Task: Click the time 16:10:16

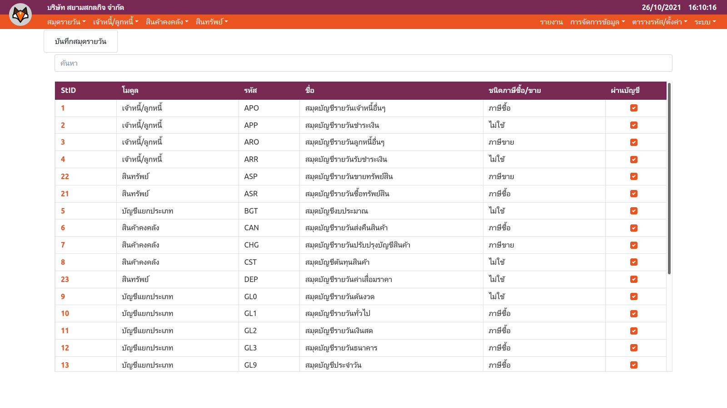Action: pos(702,7)
